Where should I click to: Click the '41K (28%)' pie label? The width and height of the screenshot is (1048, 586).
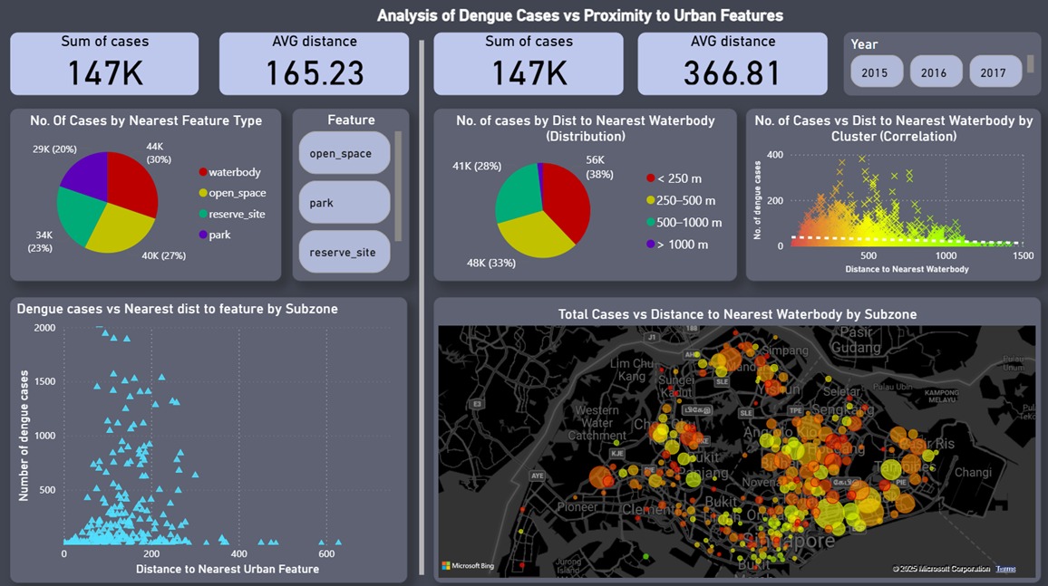click(477, 166)
